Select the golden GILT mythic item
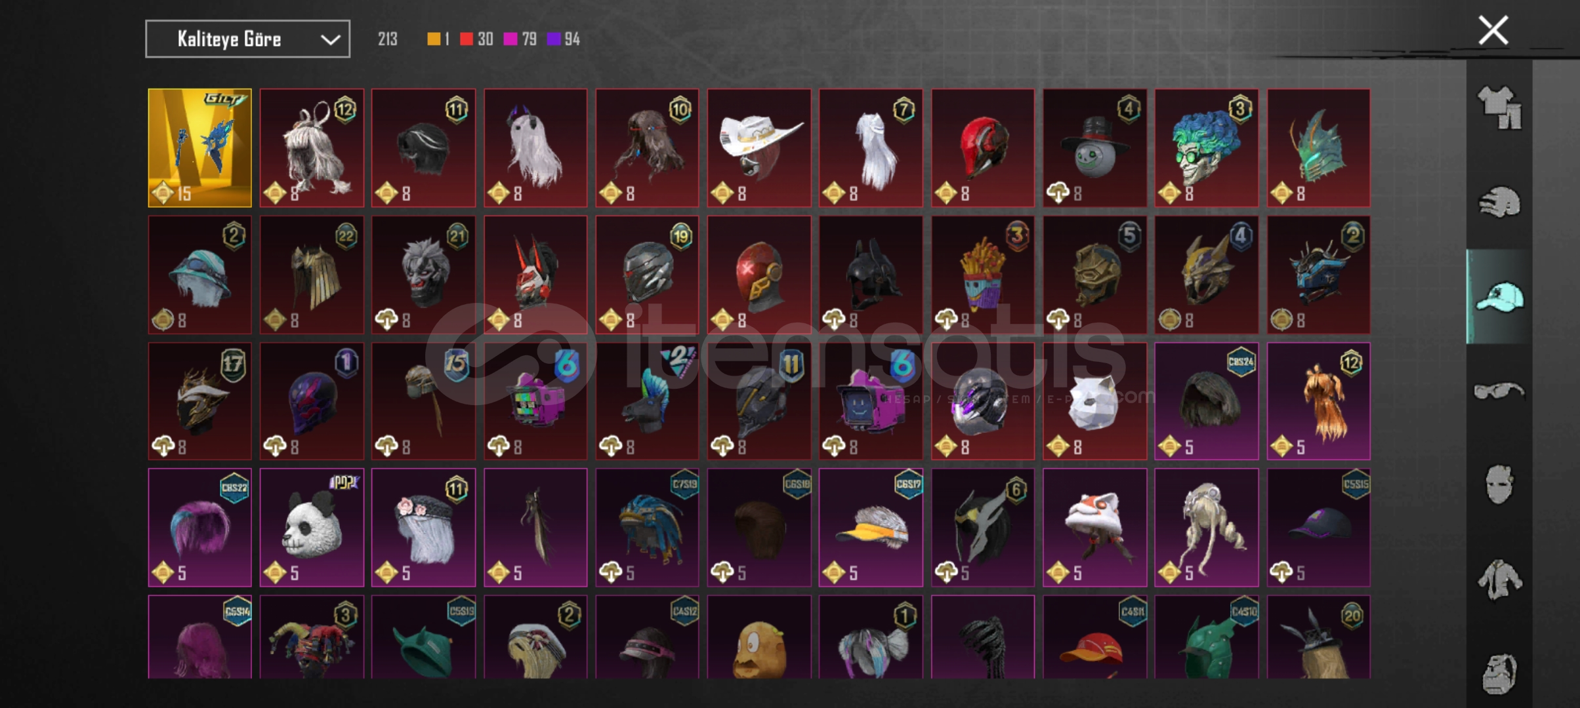Viewport: 1580px width, 708px height. tap(199, 148)
